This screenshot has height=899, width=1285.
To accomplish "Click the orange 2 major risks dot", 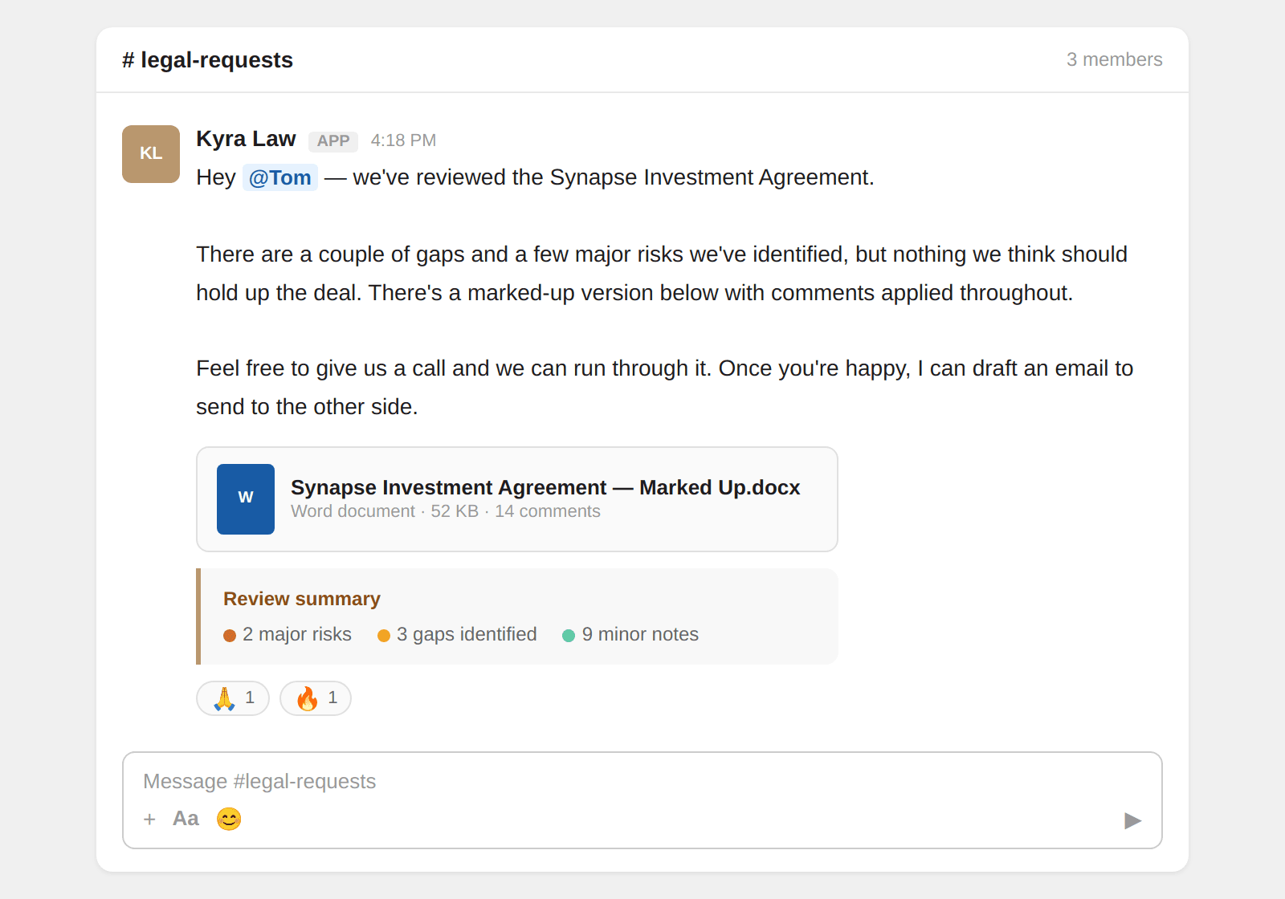I will [230, 636].
